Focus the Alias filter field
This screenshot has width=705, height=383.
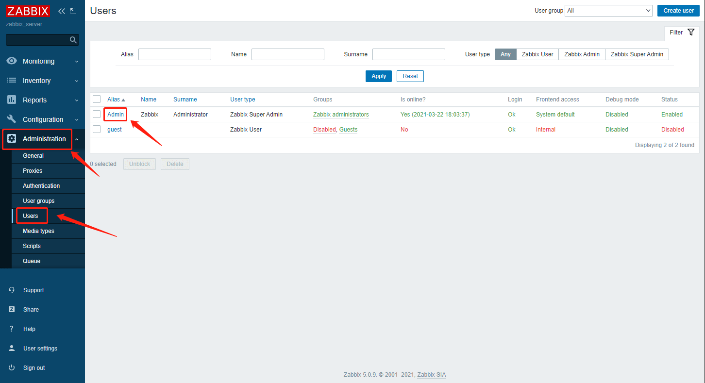(175, 54)
